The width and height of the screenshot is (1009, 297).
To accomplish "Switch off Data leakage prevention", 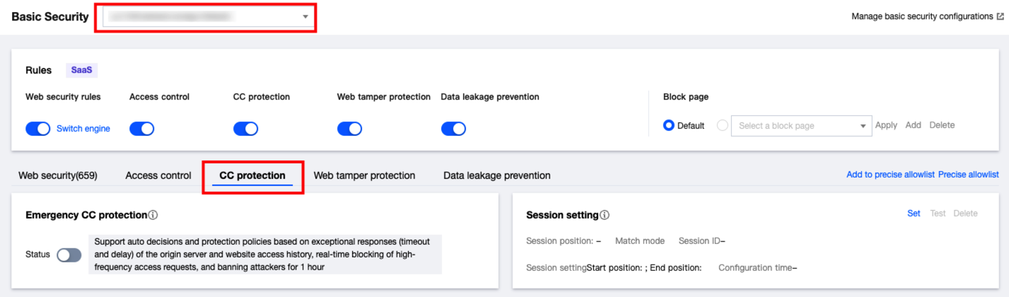I will tap(453, 129).
